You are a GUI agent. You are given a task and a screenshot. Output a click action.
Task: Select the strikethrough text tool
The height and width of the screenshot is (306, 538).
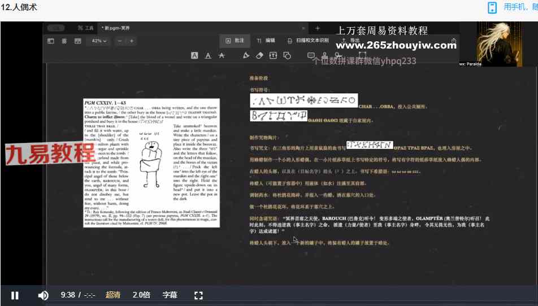[x=222, y=55]
